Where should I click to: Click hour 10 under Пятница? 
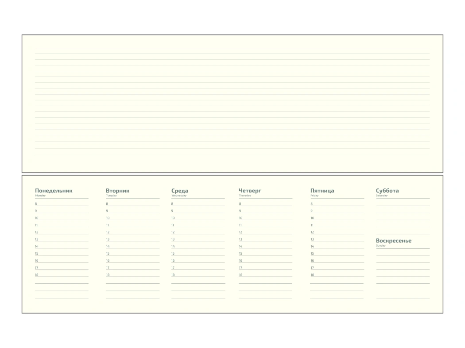pyautogui.click(x=312, y=218)
